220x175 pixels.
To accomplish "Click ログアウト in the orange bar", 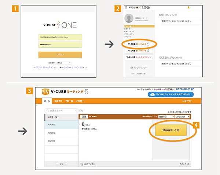I will click(x=187, y=101).
